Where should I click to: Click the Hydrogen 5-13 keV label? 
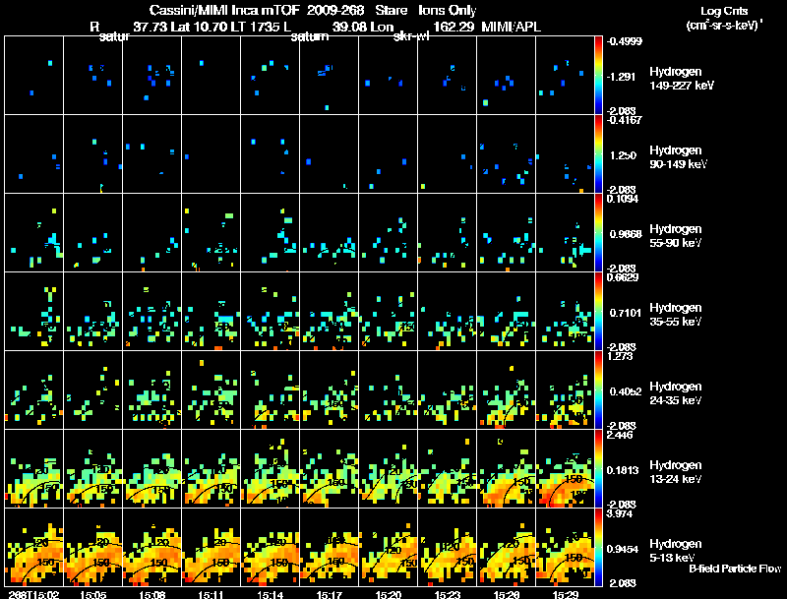677,550
